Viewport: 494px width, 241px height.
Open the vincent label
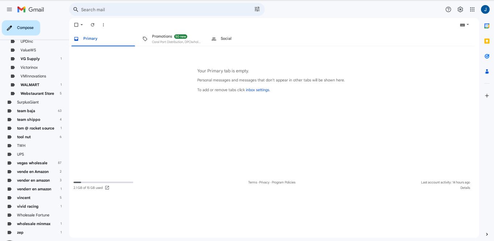[x=24, y=198]
